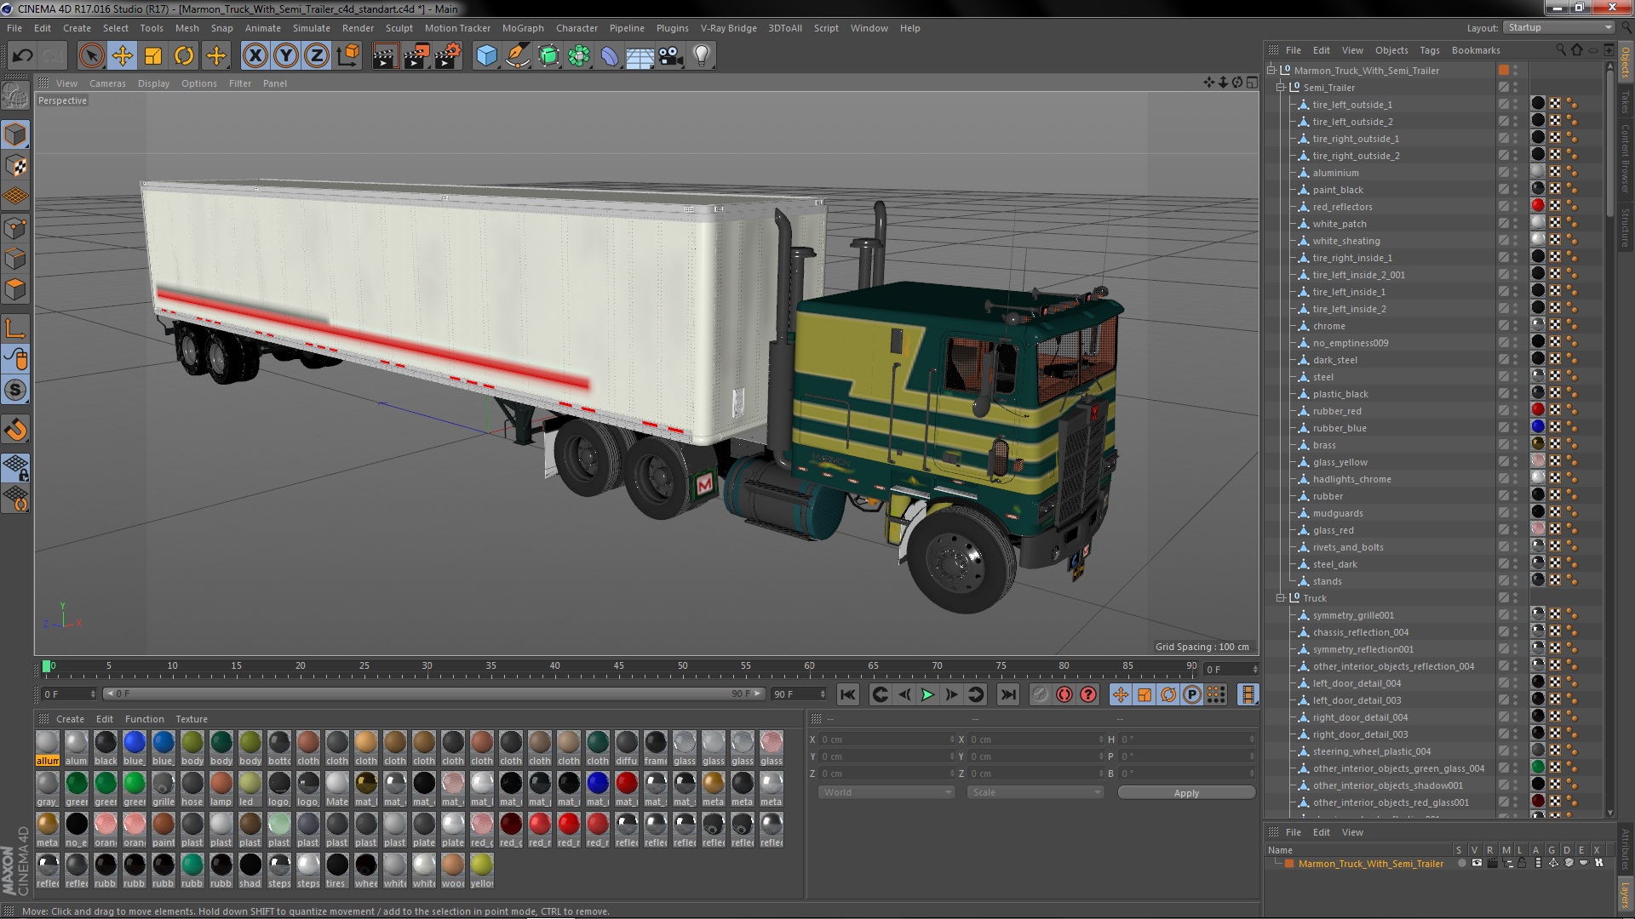Screen dimensions: 1635x919
Task: Activate the Rotate tool
Action: [x=184, y=56]
